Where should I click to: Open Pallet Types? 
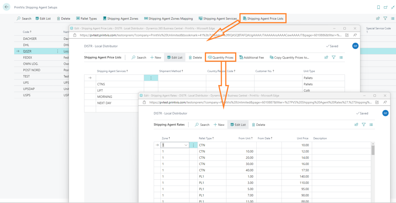click(x=87, y=18)
